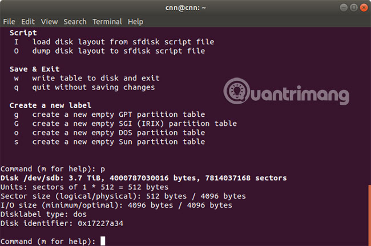Screen dimensions: 371x246
Task: Click the orange terminal scrollbar thumb
Action: 369,215
